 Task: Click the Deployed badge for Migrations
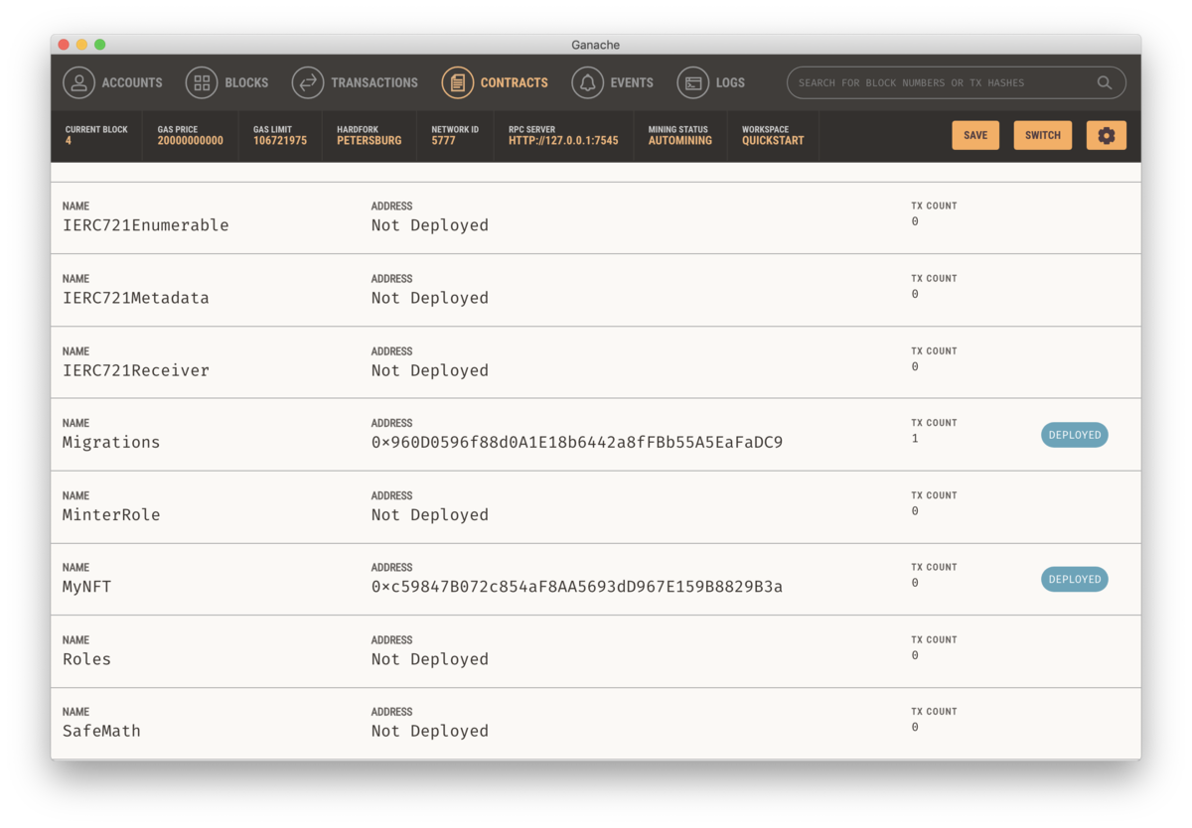1075,435
